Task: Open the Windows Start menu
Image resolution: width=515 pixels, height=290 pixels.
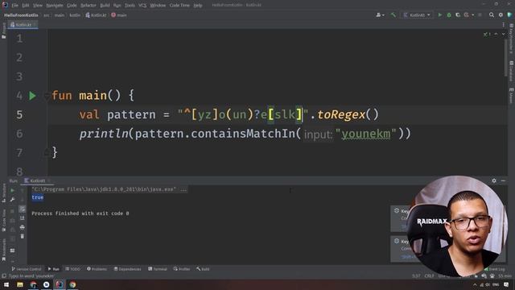Action: pyautogui.click(x=6, y=284)
